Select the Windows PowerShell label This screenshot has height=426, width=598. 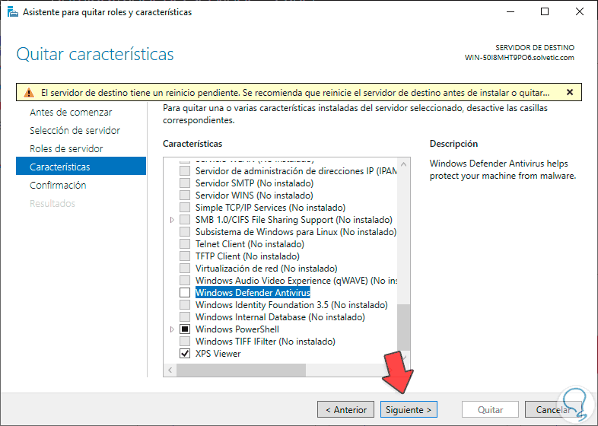(x=237, y=329)
